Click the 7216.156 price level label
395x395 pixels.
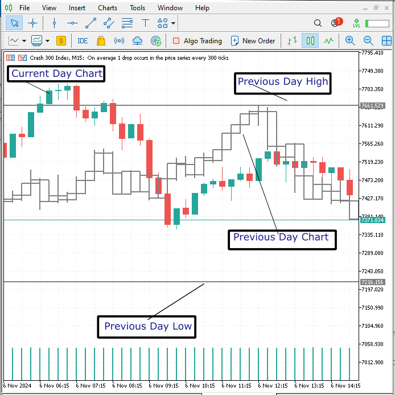coord(372,282)
